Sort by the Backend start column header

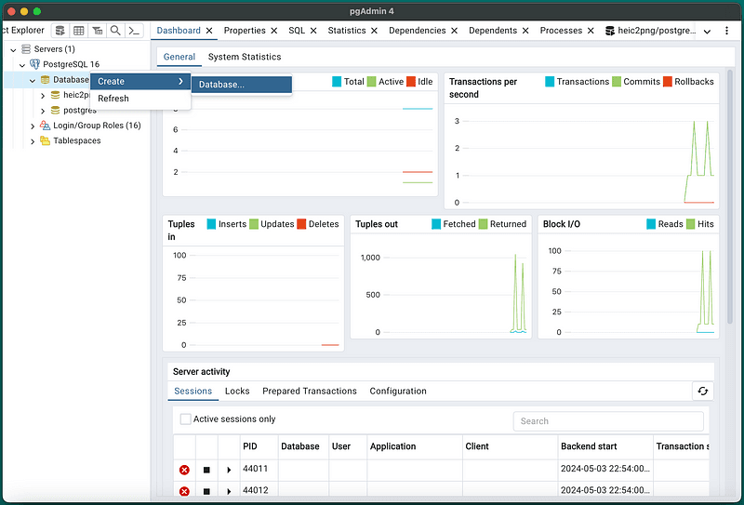605,446
